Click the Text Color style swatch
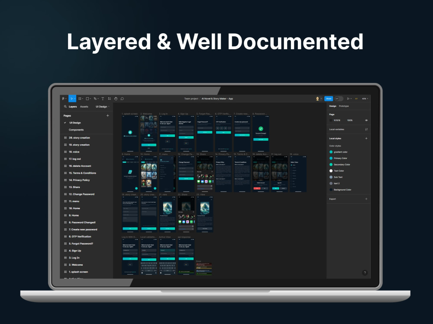 pos(331,171)
